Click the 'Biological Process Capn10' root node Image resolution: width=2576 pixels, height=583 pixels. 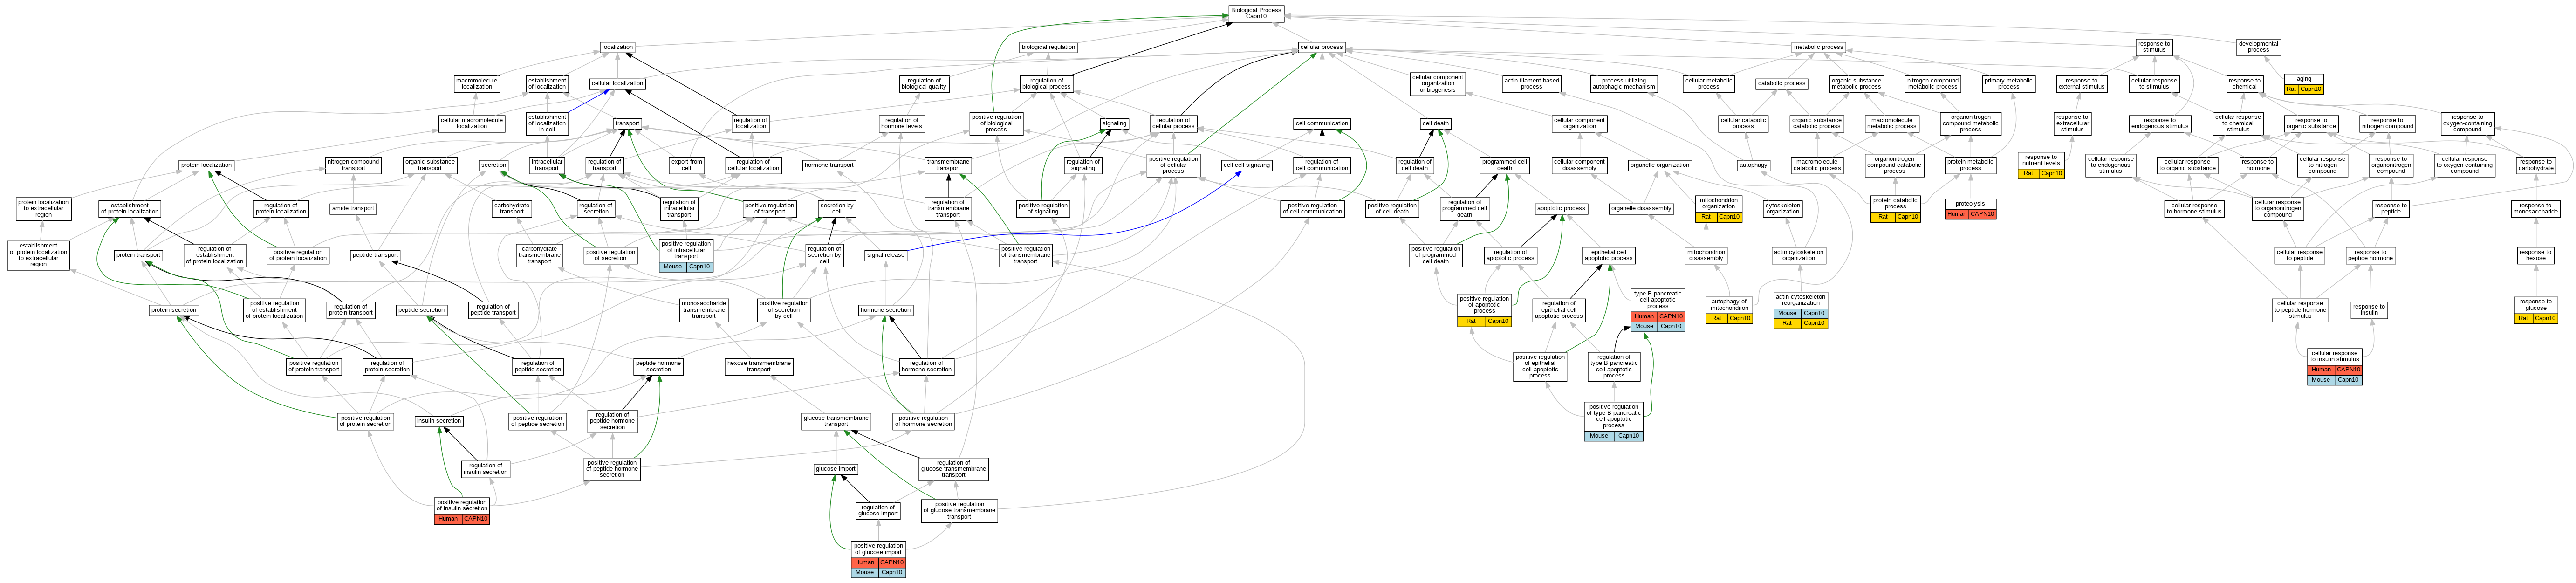[x=1256, y=13]
